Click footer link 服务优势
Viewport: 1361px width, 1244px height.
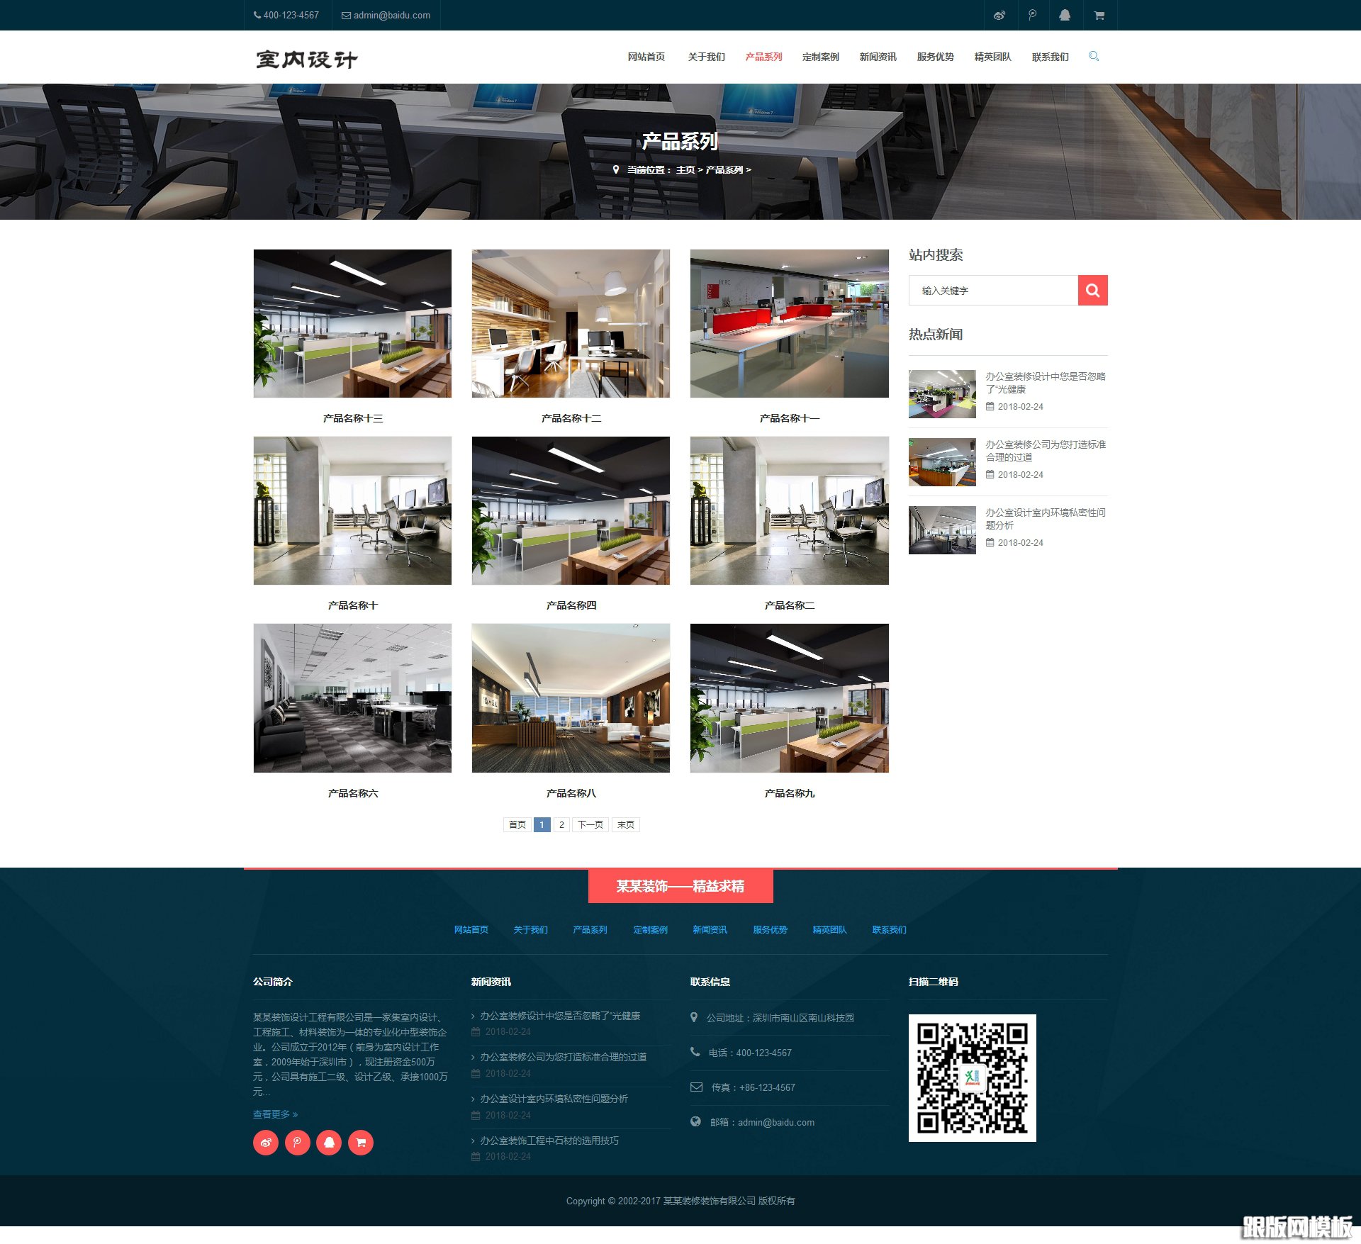coord(770,929)
